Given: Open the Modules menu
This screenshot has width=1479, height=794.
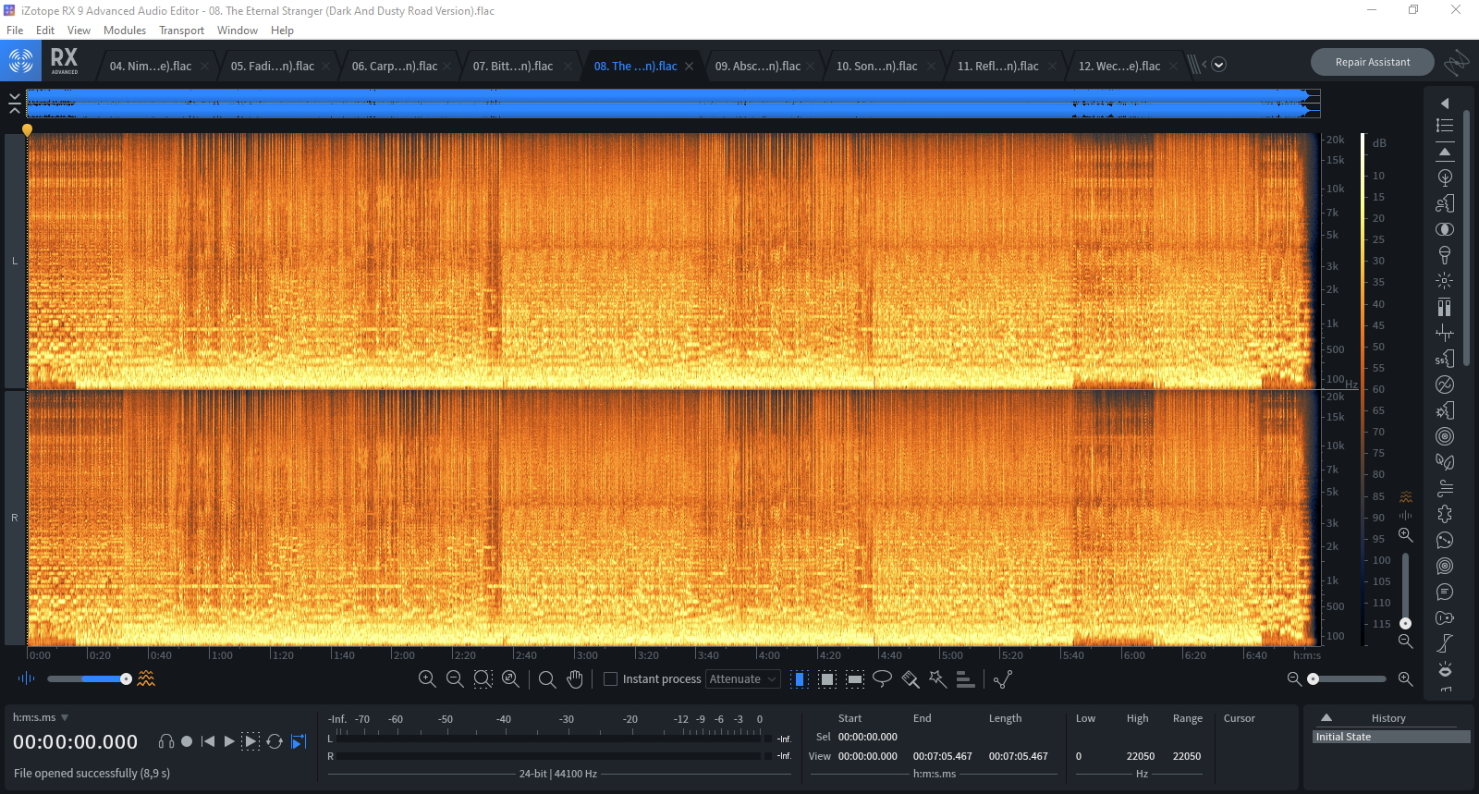Looking at the screenshot, I should coord(124,31).
